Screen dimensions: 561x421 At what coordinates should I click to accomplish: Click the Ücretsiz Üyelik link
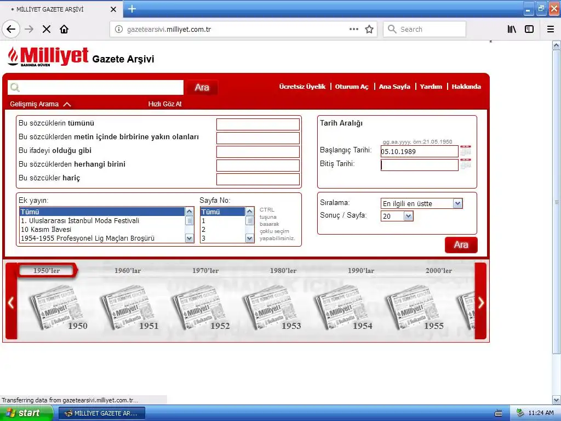[x=302, y=87]
